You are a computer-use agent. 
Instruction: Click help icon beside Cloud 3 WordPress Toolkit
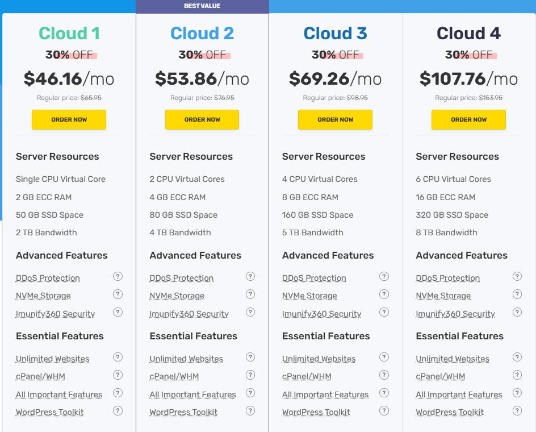[384, 411]
